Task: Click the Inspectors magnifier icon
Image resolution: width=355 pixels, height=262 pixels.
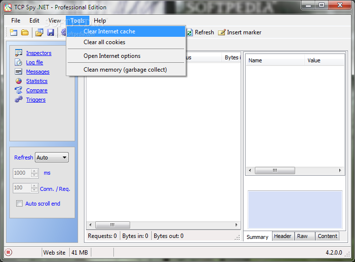Action: 19,53
